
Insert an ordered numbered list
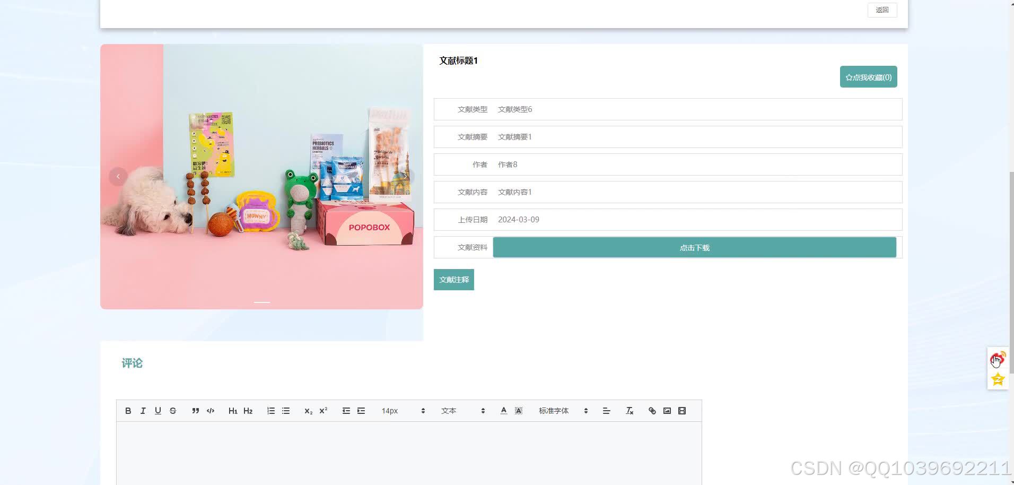pyautogui.click(x=271, y=411)
